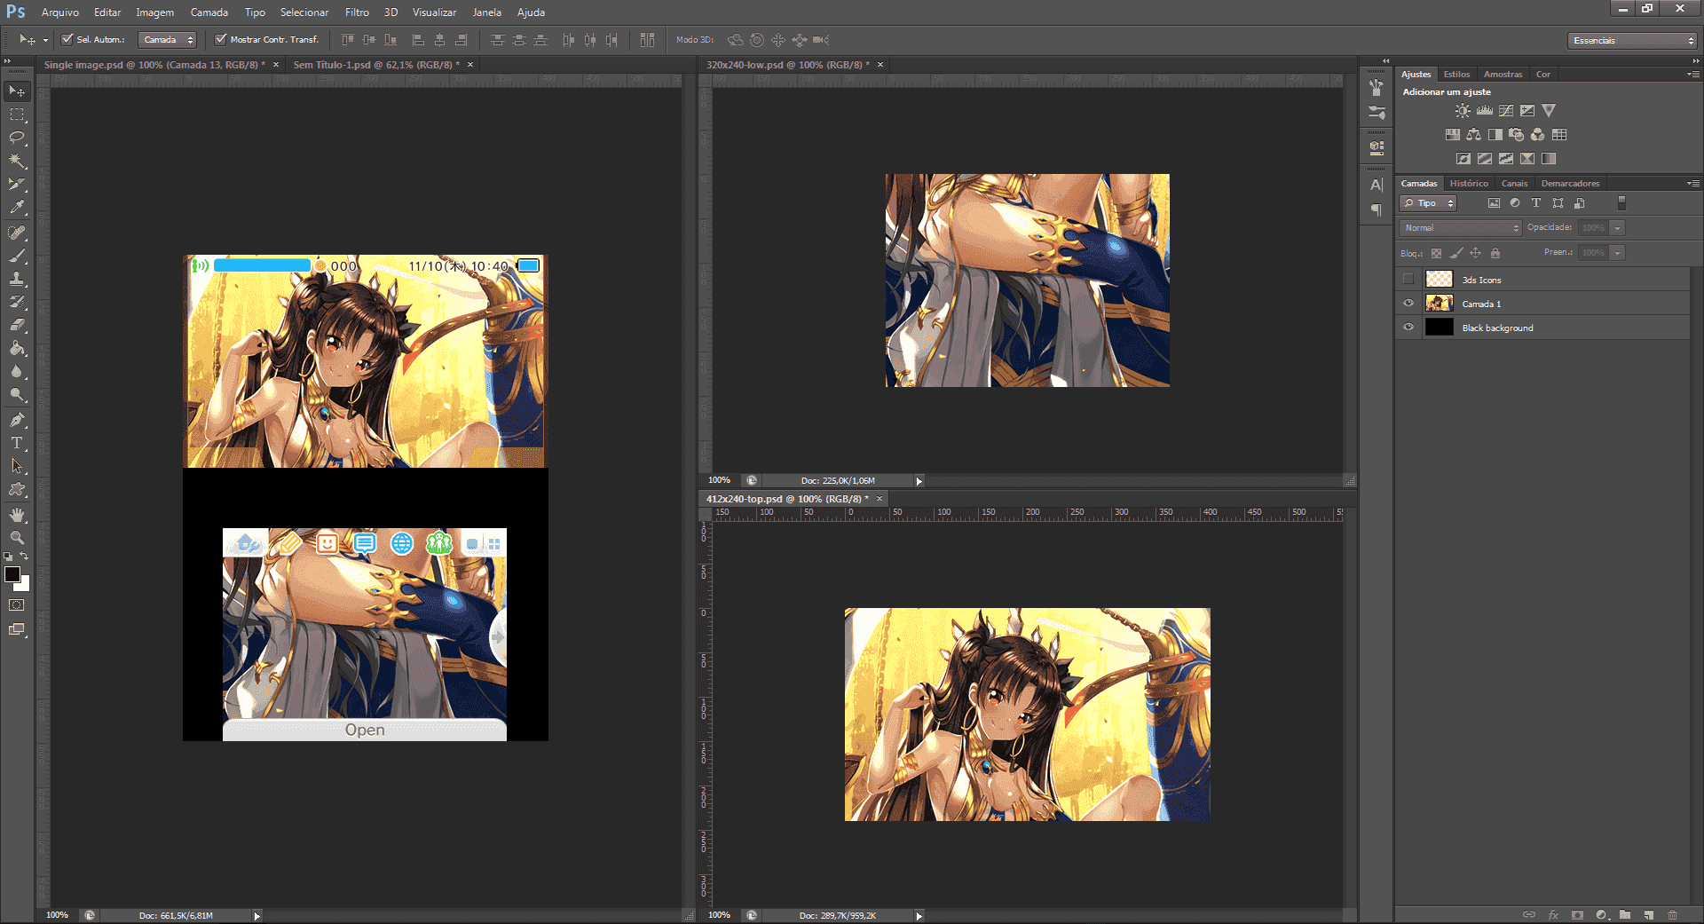Select the Crop tool

tap(17, 184)
